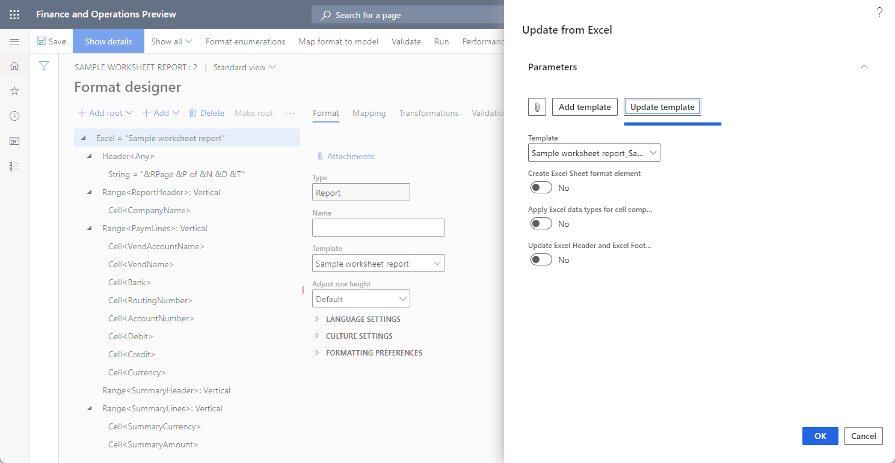Enable Apply Excel data types for cells
This screenshot has height=463, width=895.
(541, 223)
